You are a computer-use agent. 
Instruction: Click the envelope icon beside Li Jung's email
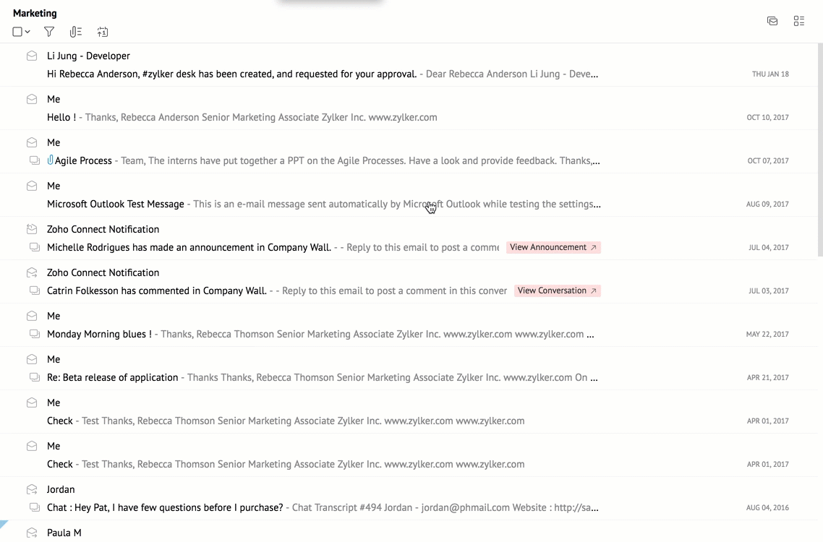click(x=31, y=55)
